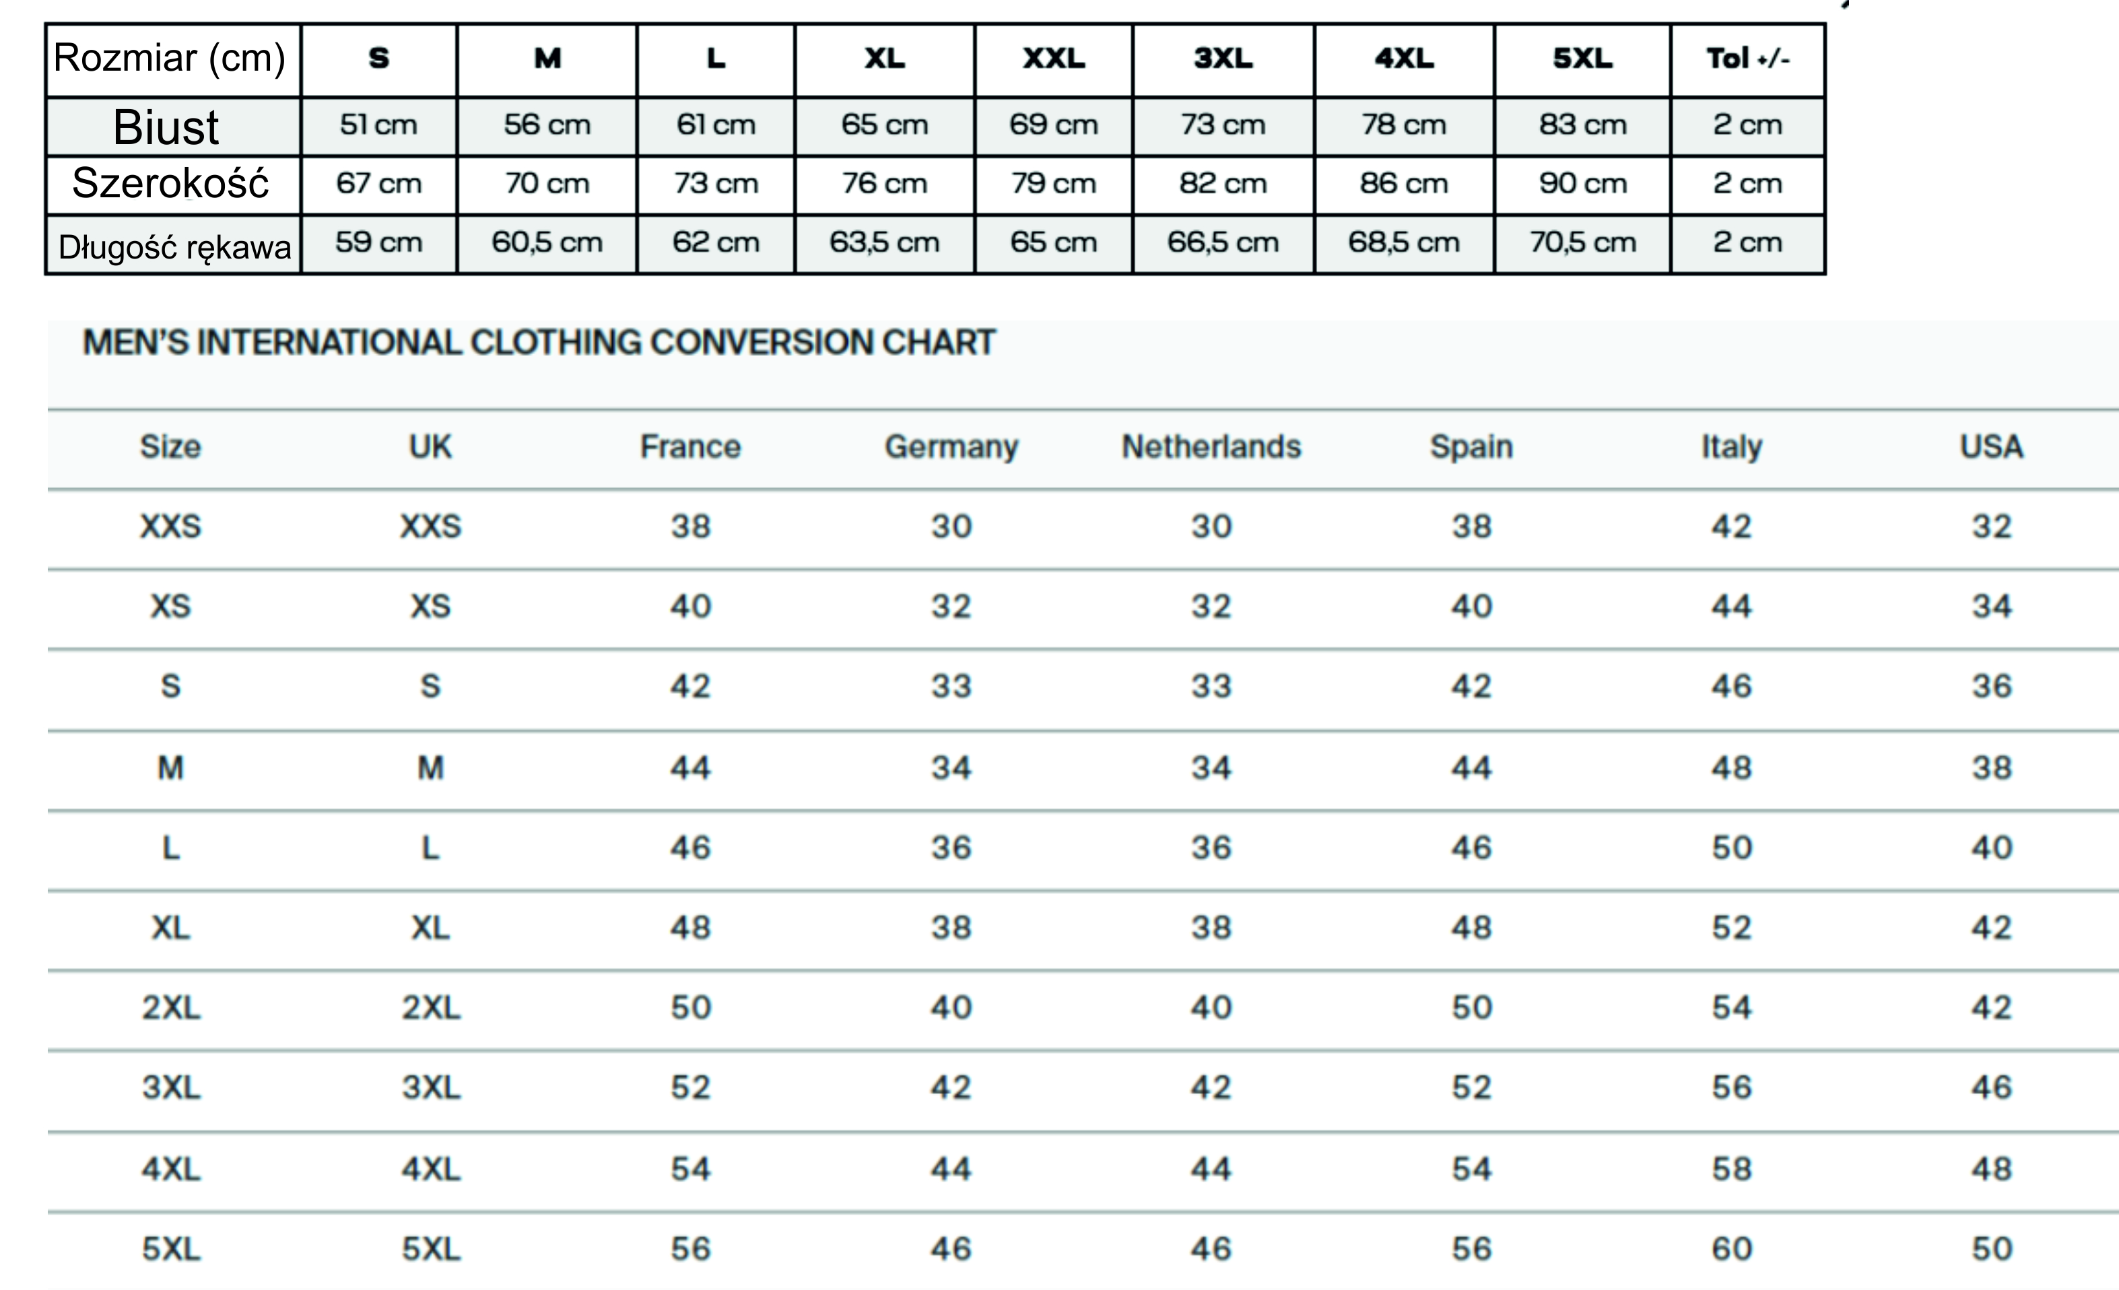The height and width of the screenshot is (1290, 2119).
Task: Select the 'France' column header
Action: pyautogui.click(x=691, y=447)
